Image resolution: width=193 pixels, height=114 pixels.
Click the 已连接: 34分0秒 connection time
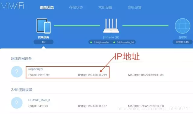coord(38,106)
